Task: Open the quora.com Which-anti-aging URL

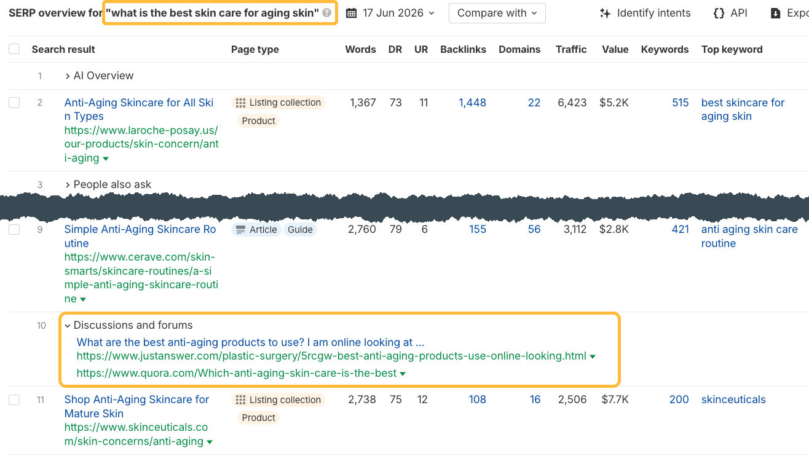Action: click(x=237, y=373)
